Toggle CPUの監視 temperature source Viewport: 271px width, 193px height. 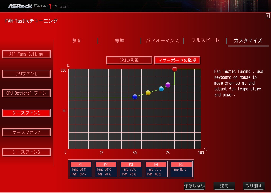129,60
